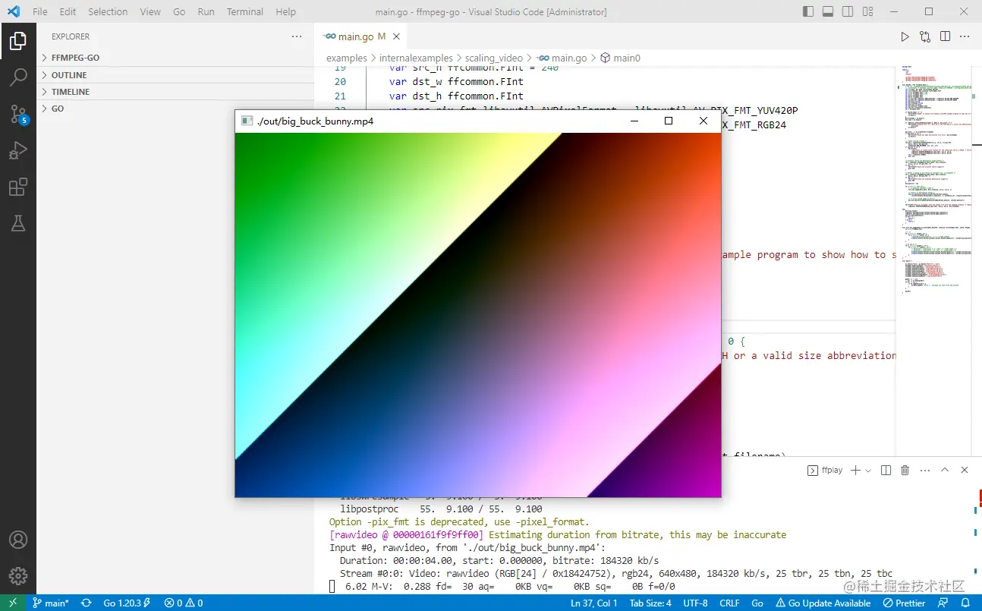The width and height of the screenshot is (982, 611).
Task: Click the Customize Layout icon
Action: pyautogui.click(x=868, y=12)
